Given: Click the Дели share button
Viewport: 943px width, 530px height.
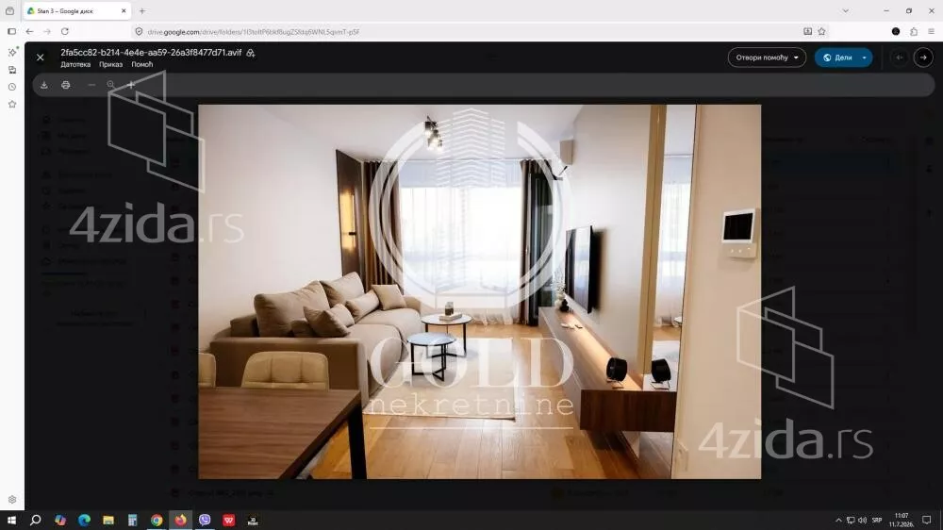Looking at the screenshot, I should pos(836,58).
